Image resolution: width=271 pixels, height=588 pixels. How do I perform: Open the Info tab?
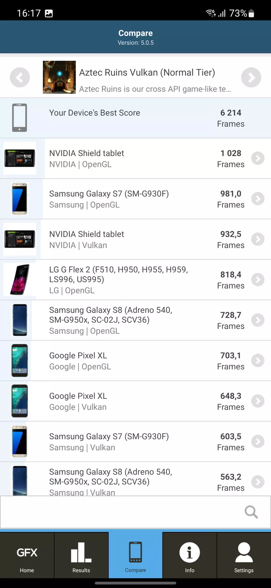(x=190, y=556)
